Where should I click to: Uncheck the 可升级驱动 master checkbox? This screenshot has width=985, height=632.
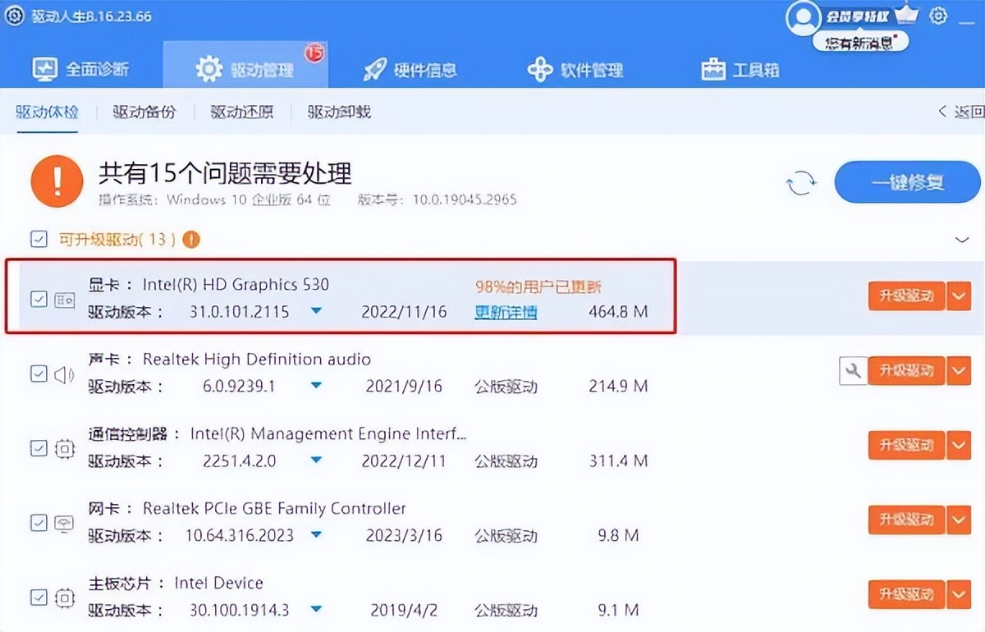39,239
